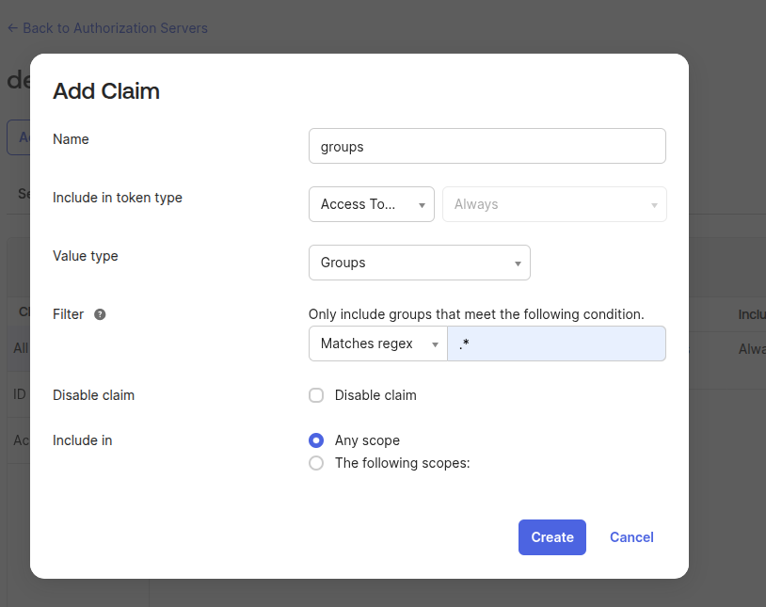Expand the Value type Groups dropdown

click(419, 263)
